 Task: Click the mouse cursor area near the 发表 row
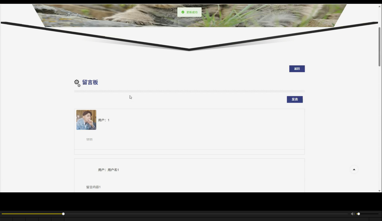tap(130, 97)
